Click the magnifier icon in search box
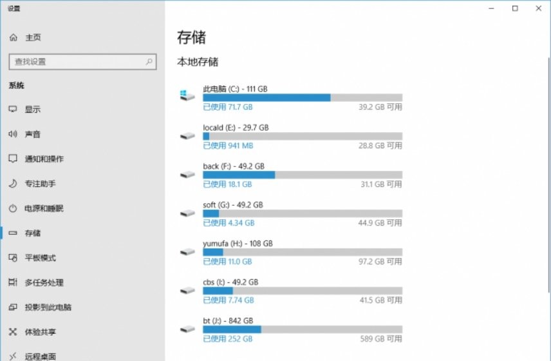This screenshot has width=551, height=361. tap(149, 62)
